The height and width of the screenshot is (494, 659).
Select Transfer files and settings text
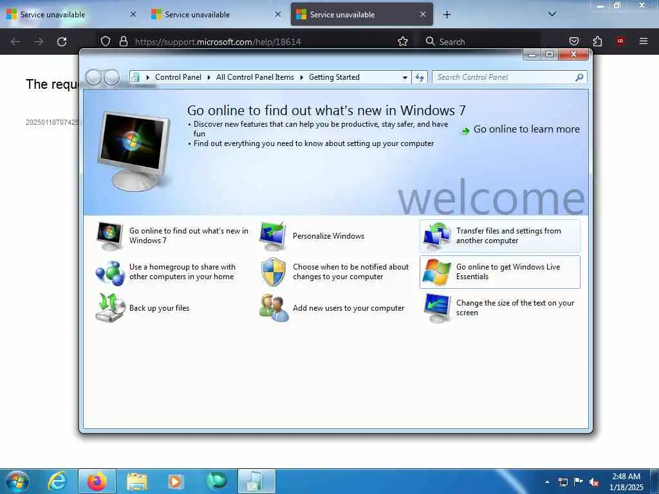click(x=508, y=235)
